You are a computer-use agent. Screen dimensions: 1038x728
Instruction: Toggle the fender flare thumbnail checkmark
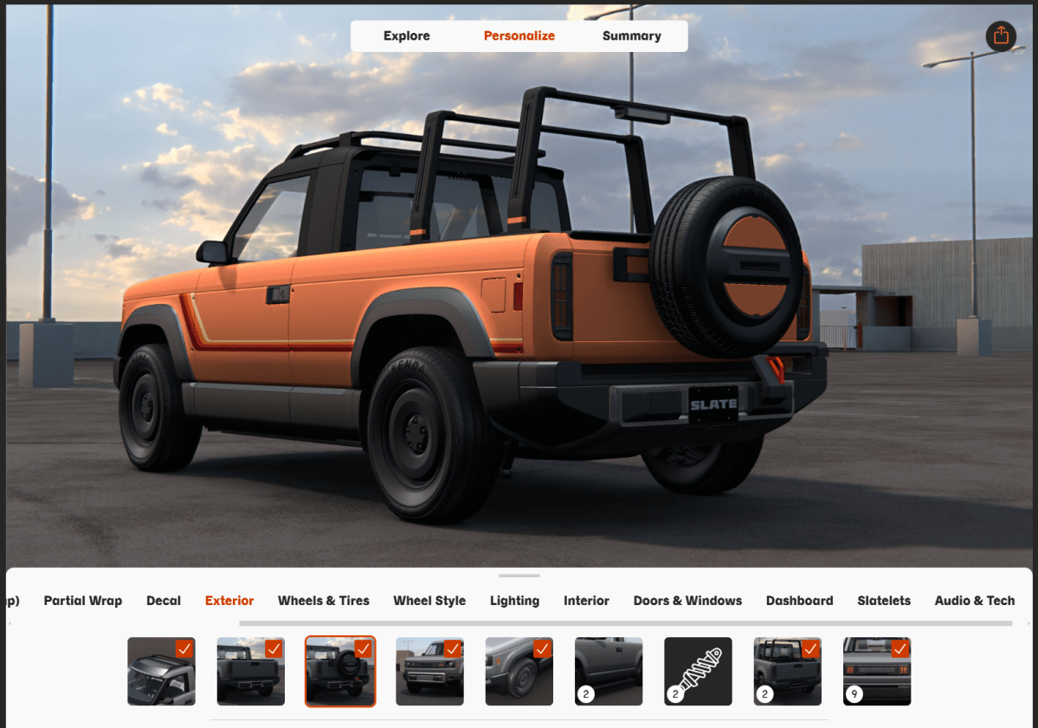pos(542,648)
